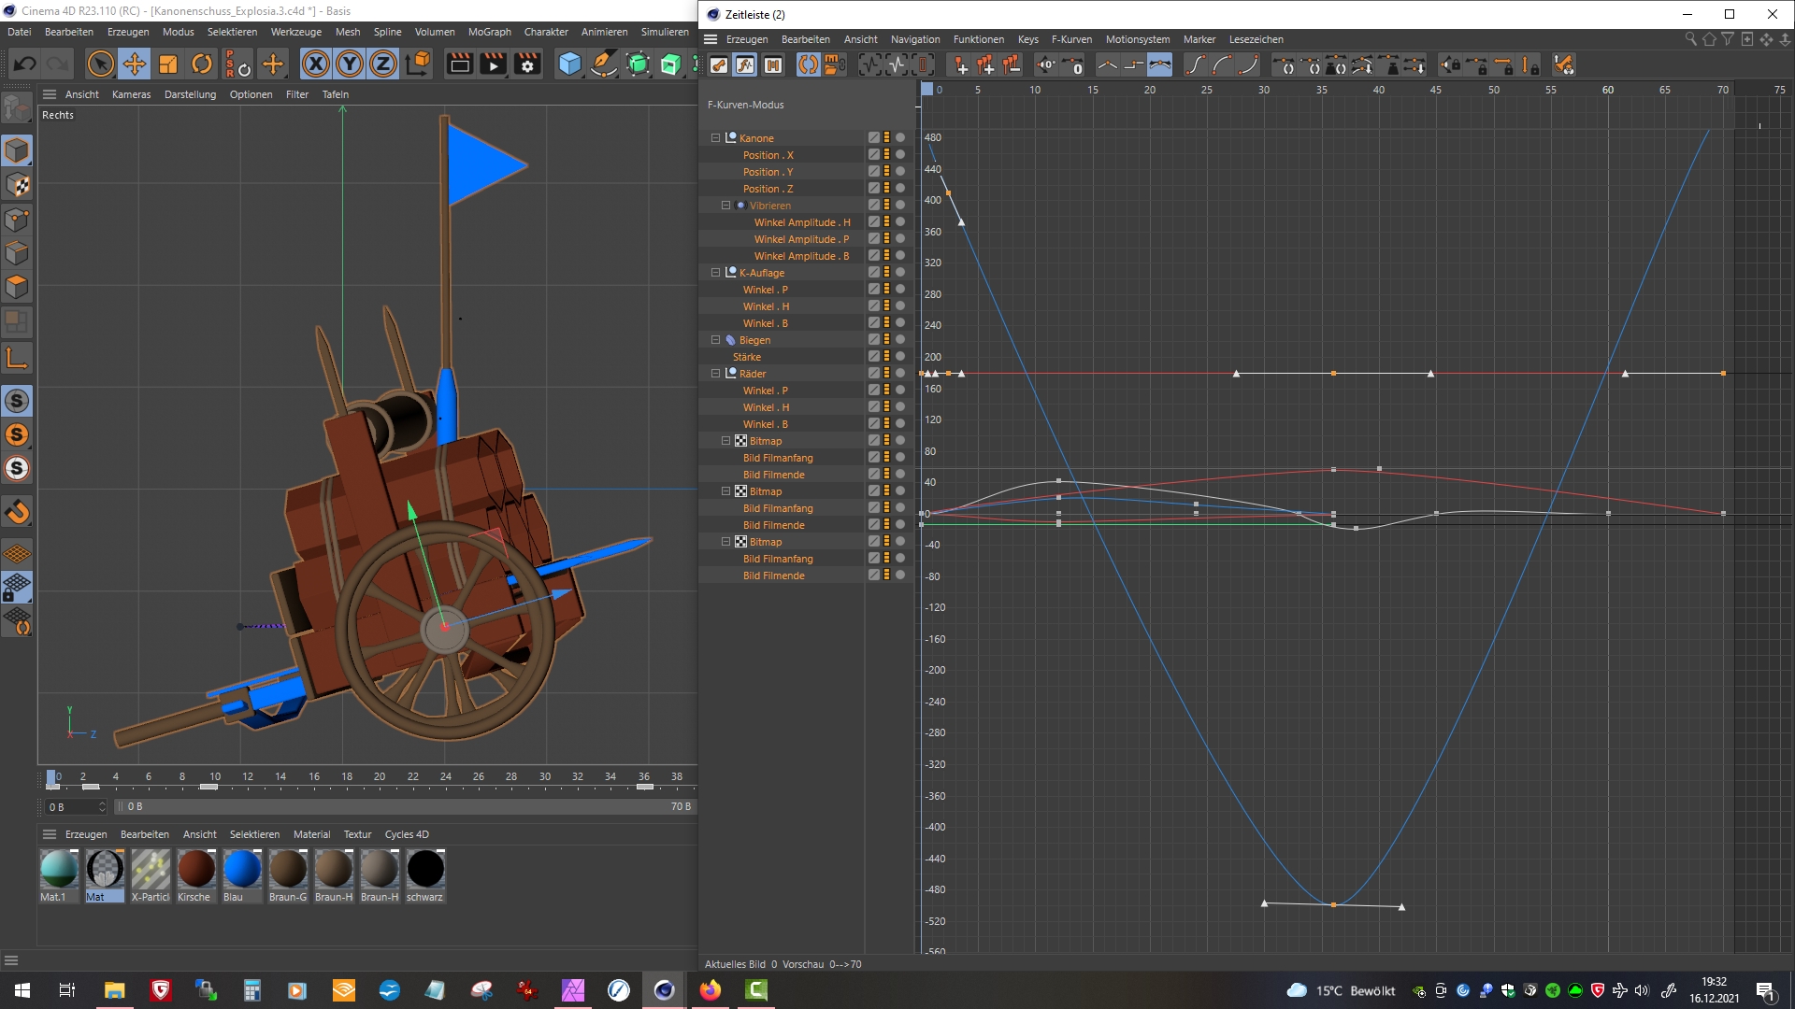Click the 0 B to 70 B preview range bar

pos(405,807)
